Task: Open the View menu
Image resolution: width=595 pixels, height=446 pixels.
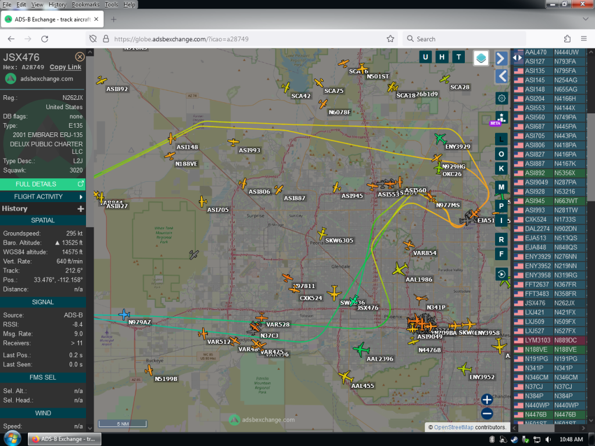Action: click(x=37, y=5)
